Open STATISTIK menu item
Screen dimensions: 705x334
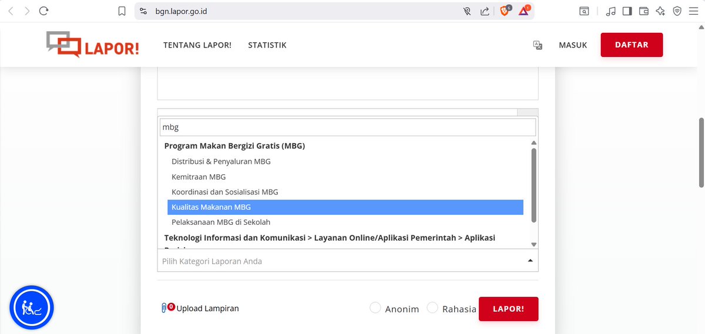(x=267, y=45)
